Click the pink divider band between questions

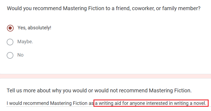pos(105,76)
